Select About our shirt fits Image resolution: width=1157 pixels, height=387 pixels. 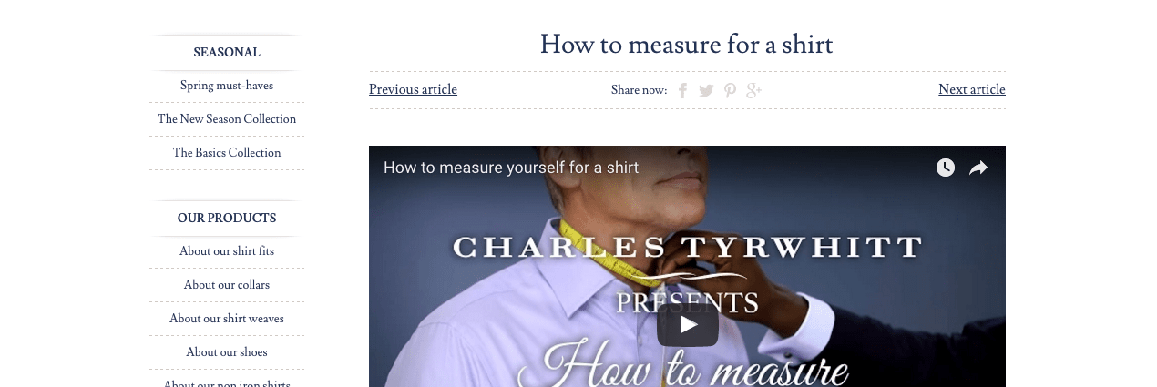point(227,251)
